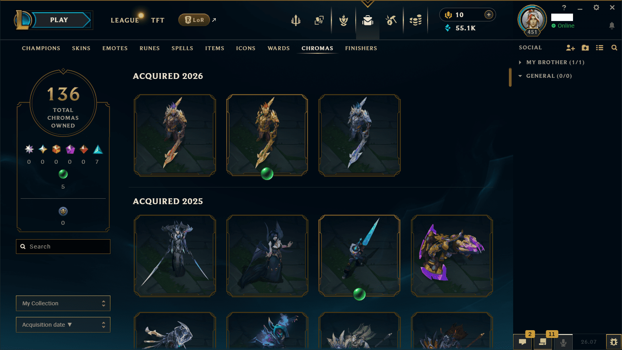622x350 pixels.
Task: Open the Clash trophy icon
Action: pos(344,20)
